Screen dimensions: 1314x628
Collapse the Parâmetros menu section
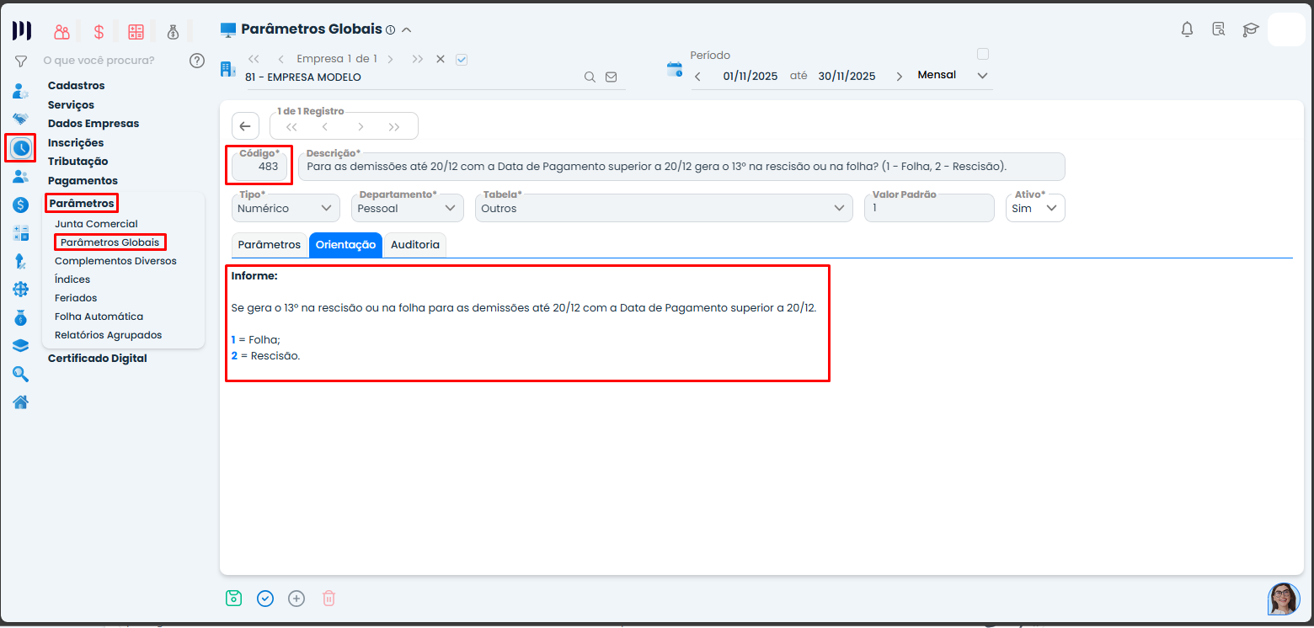pos(82,203)
